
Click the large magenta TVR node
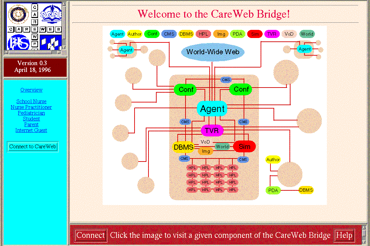coord(212,131)
